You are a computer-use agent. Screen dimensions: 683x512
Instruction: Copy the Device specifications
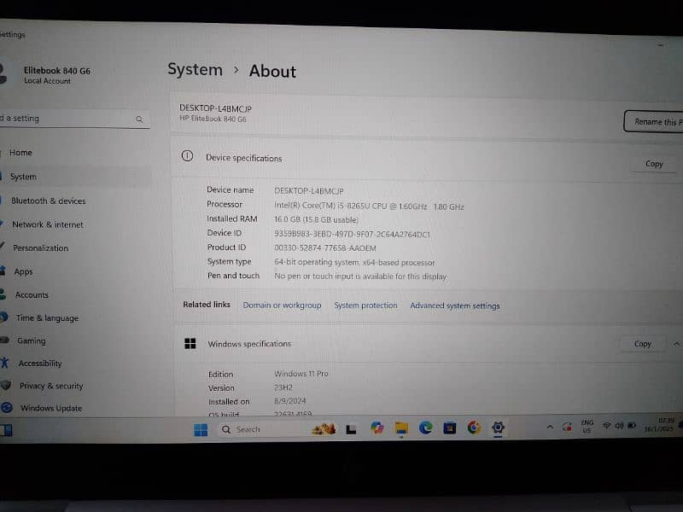tap(653, 164)
